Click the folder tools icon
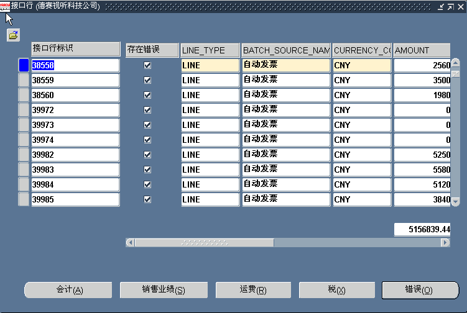 (13, 35)
